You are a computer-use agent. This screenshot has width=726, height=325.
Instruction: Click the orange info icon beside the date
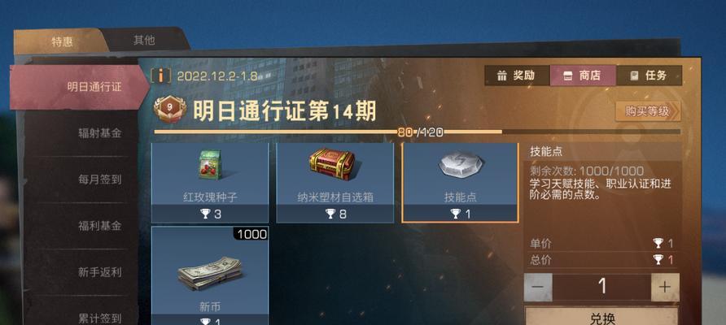coord(161,76)
